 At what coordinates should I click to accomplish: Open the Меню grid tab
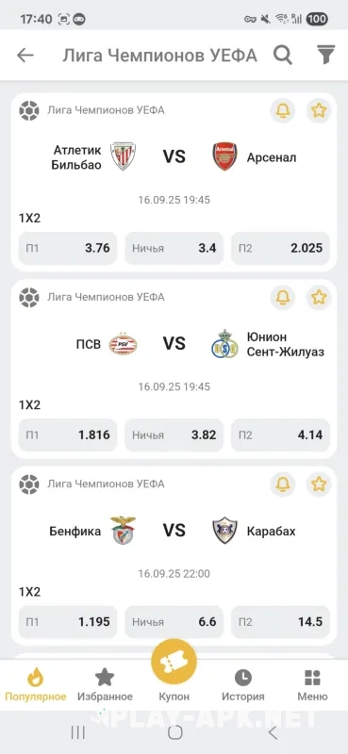click(312, 685)
